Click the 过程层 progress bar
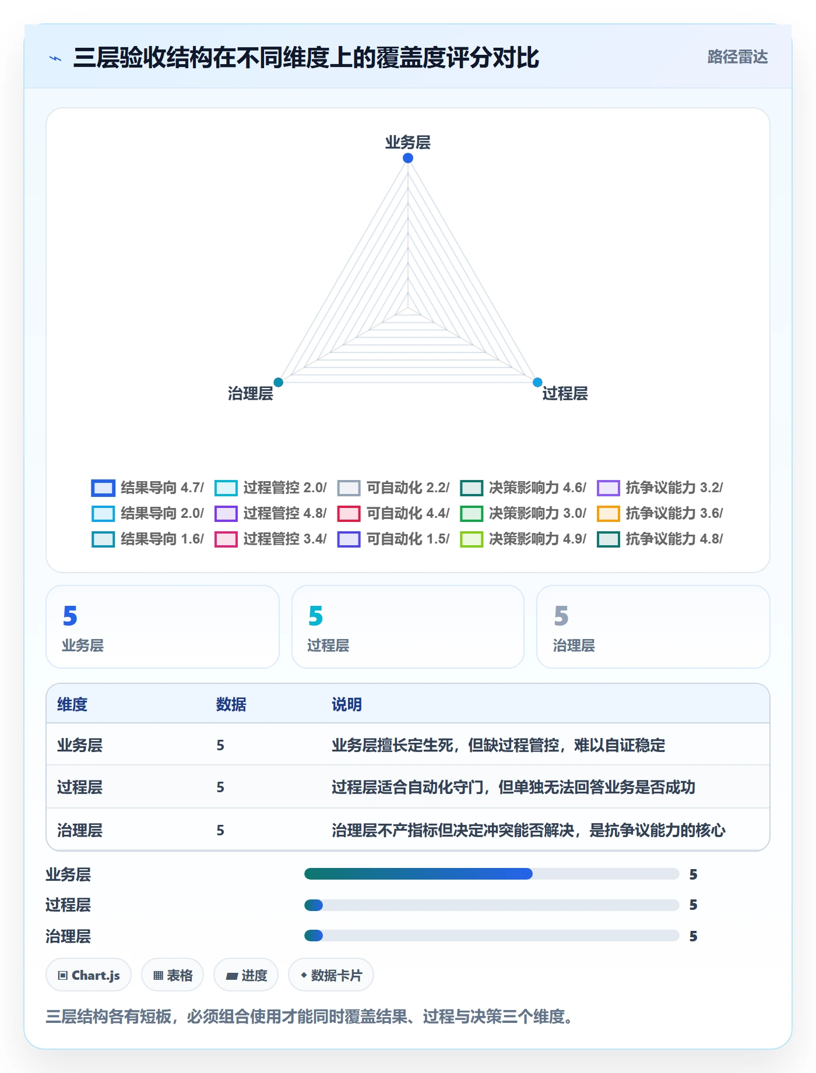The width and height of the screenshot is (816, 1073). tap(492, 905)
